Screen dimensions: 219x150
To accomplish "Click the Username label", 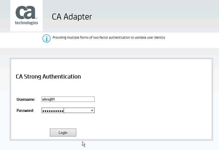I will 26,99.
